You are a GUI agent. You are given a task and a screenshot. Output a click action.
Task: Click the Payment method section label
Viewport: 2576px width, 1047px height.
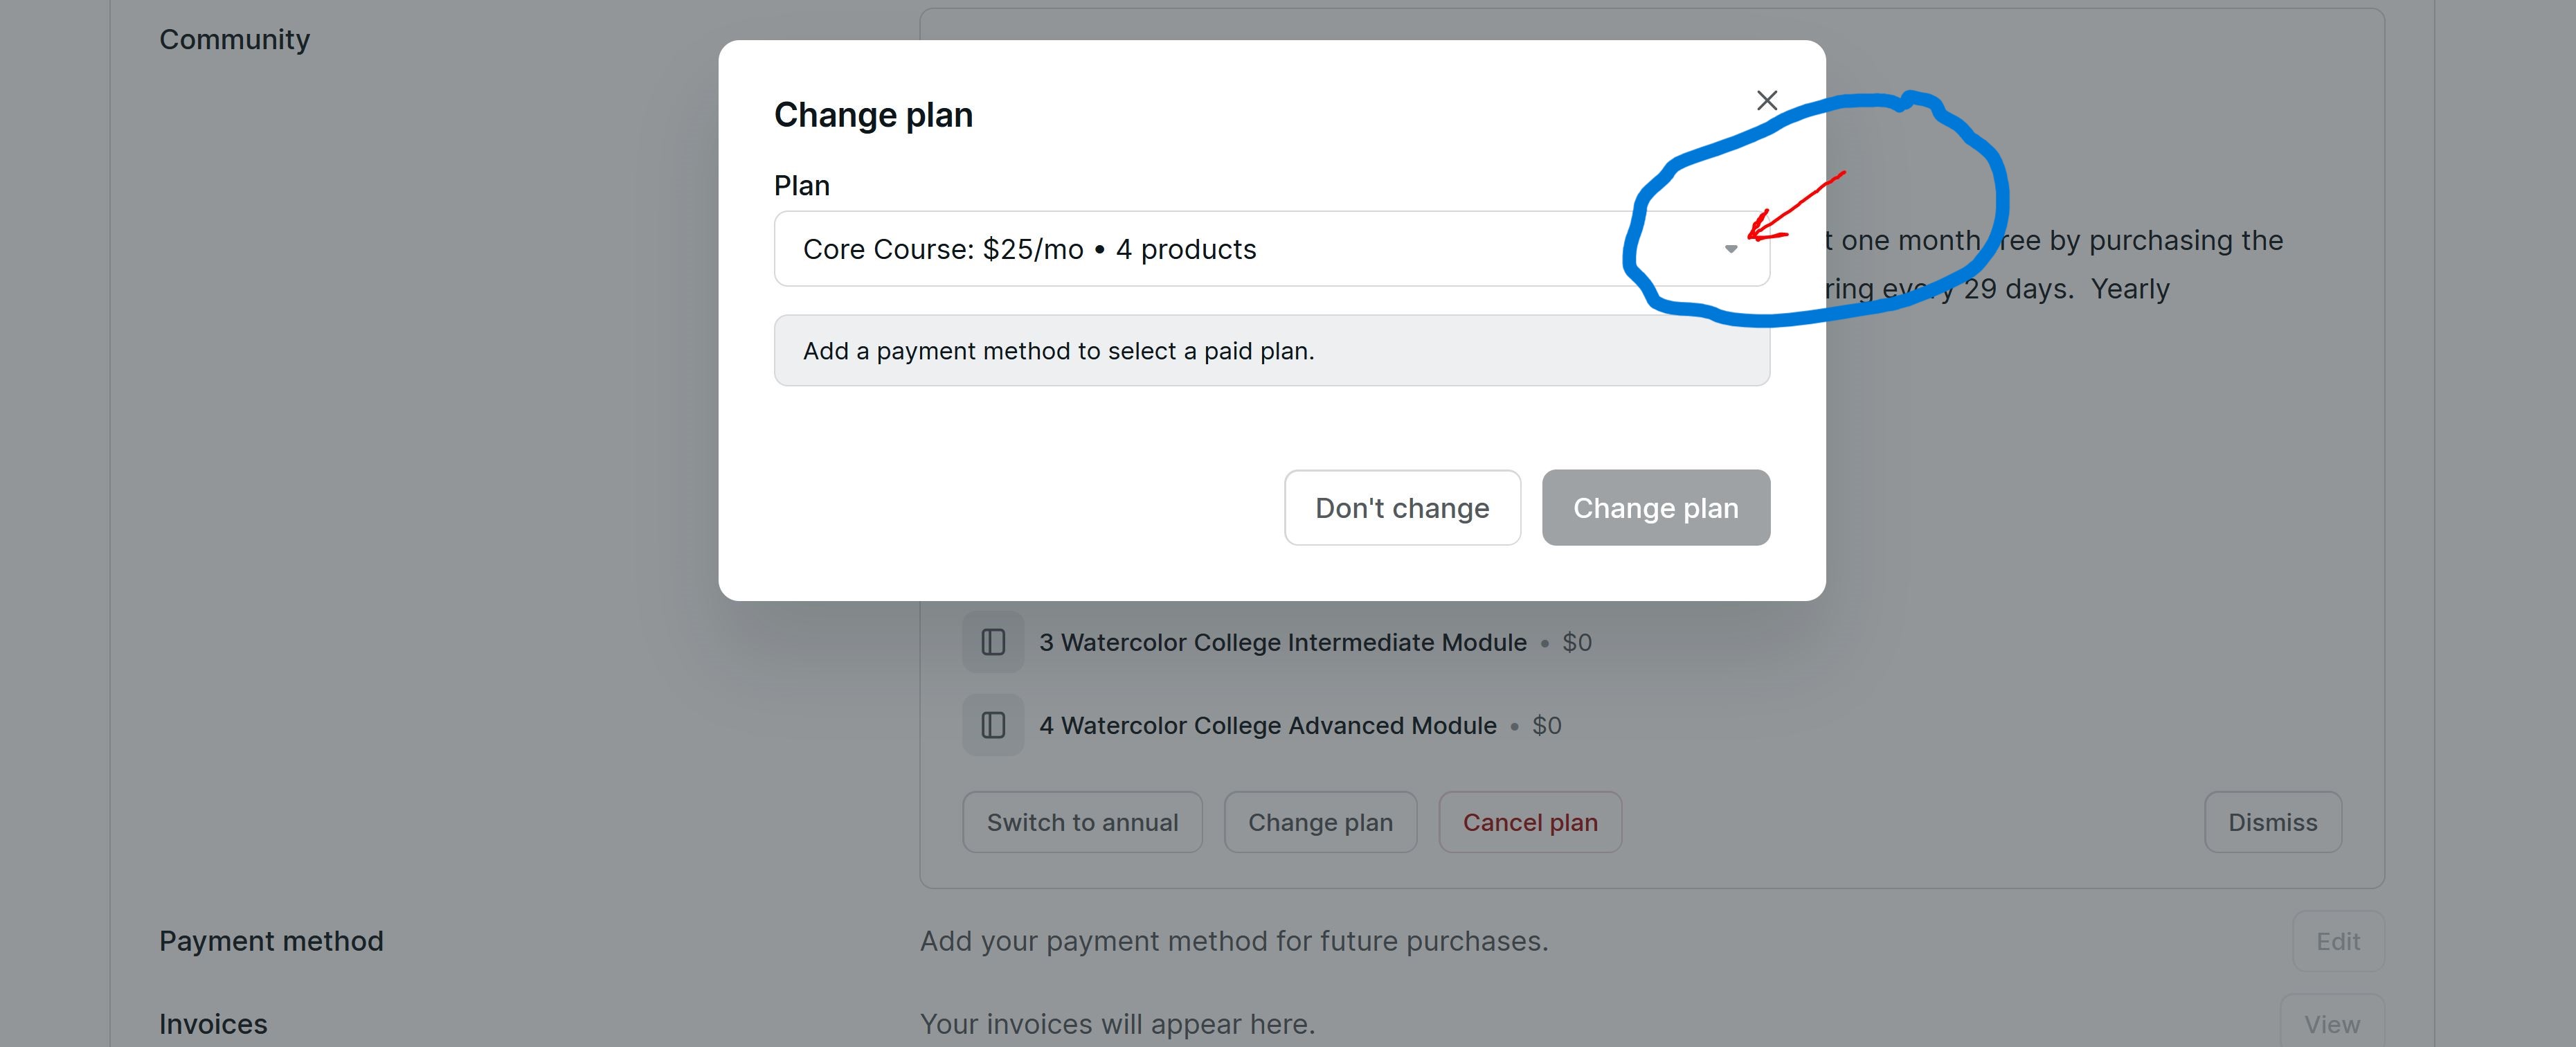point(271,940)
